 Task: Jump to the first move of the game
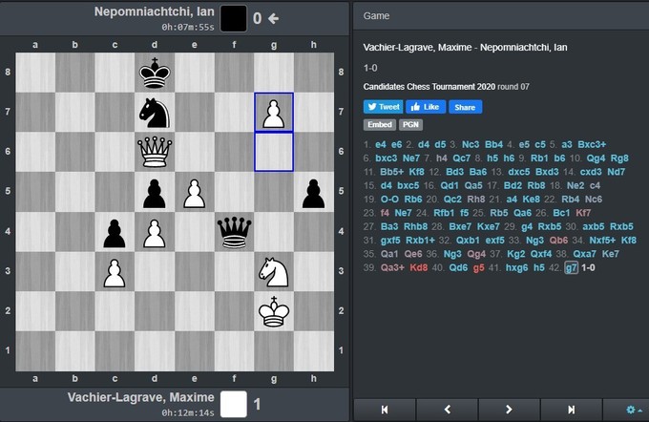click(385, 410)
